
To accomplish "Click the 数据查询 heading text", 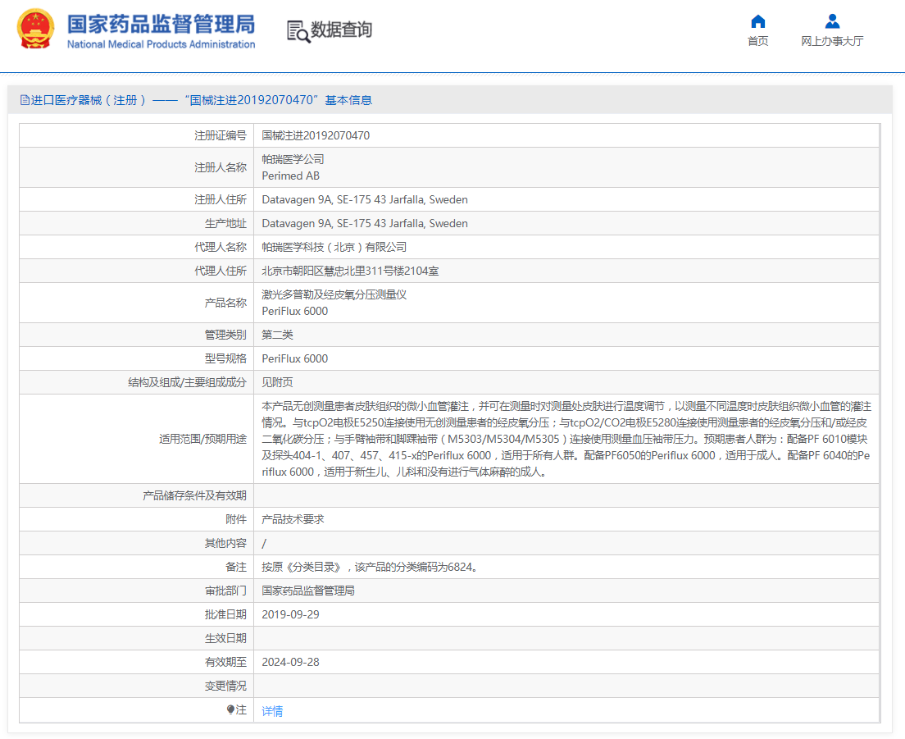I will pyautogui.click(x=341, y=30).
